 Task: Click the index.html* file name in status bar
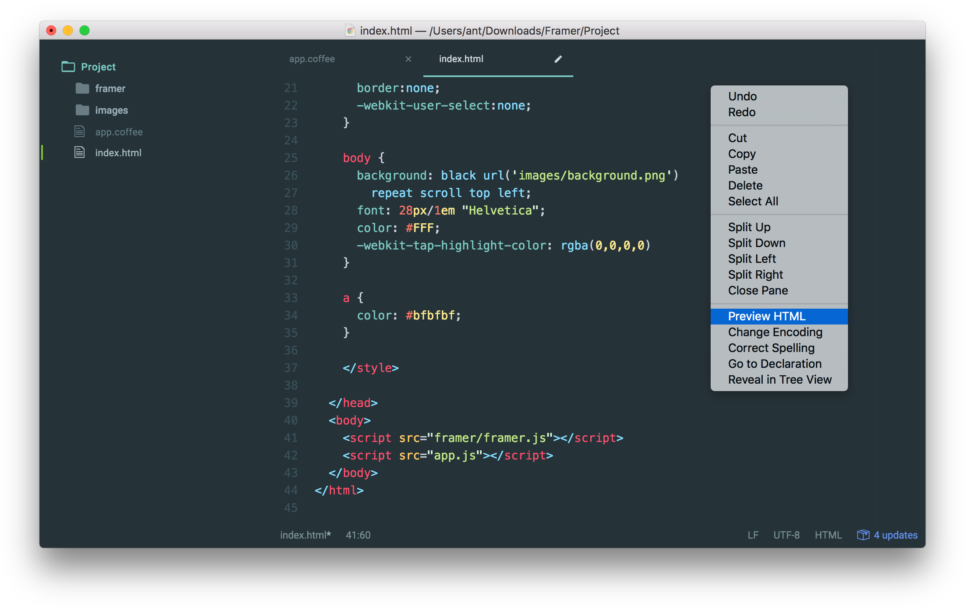[306, 535]
